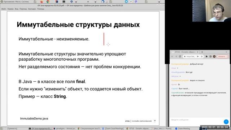The image size is (231, 130).
Task: Expand the browser tab search chevron
Action: pos(226,52)
